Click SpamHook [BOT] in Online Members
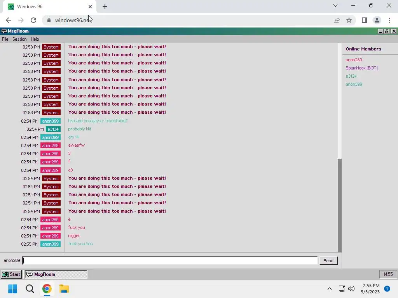Image resolution: width=398 pixels, height=298 pixels. (x=361, y=68)
